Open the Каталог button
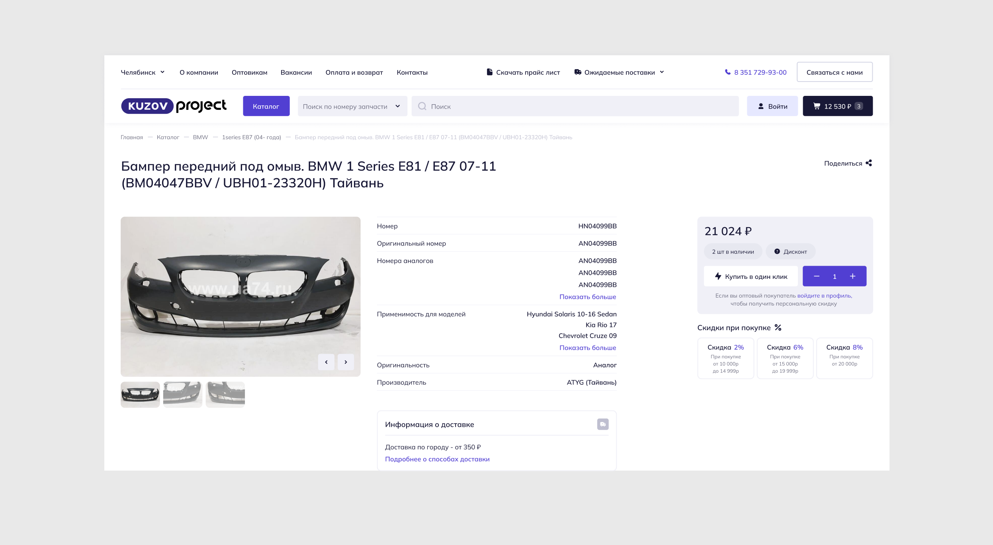 266,106
